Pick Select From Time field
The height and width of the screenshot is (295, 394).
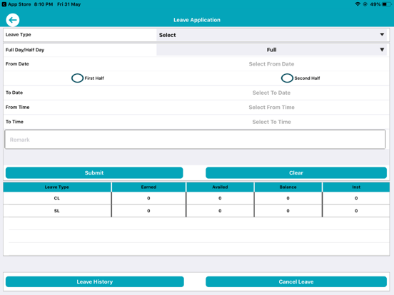pos(271,108)
